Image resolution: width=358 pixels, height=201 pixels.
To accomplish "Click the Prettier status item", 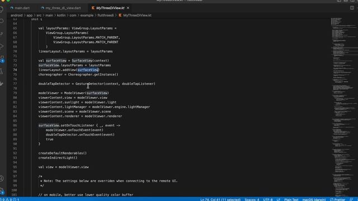I will (x=337, y=199).
